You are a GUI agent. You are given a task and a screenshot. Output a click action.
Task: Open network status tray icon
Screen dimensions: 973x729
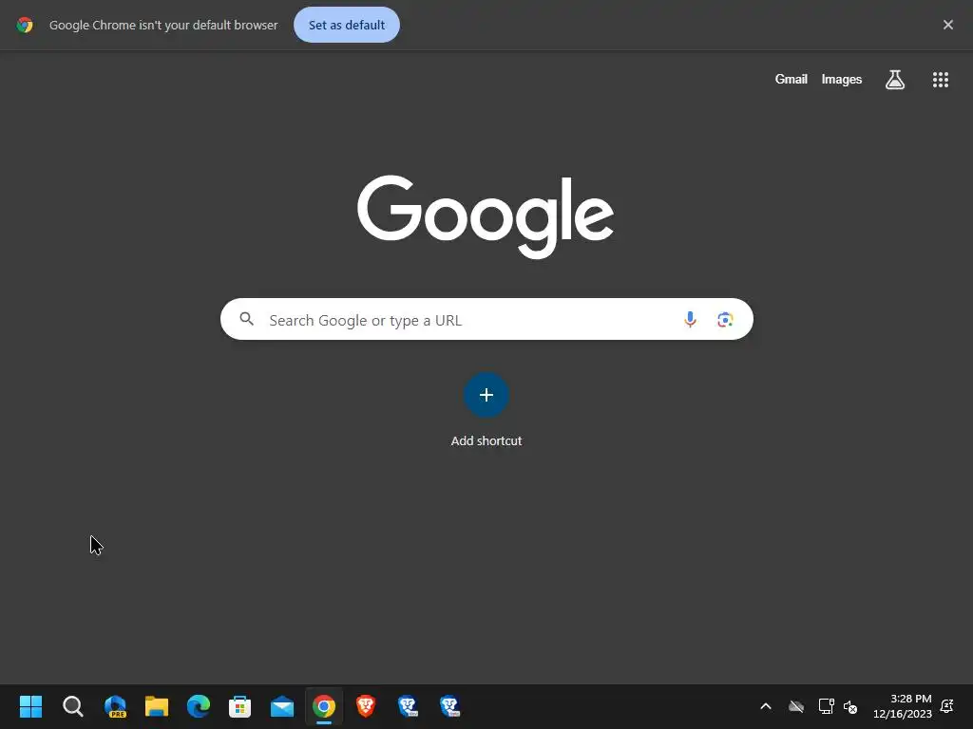click(x=826, y=706)
